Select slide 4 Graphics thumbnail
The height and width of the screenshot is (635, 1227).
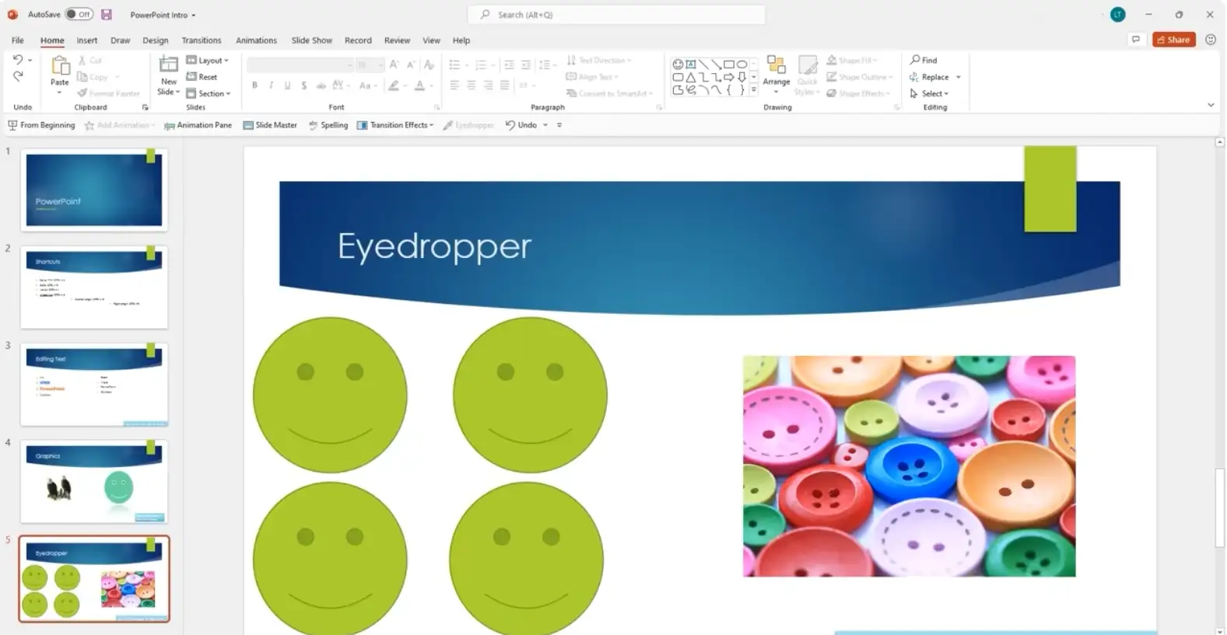coord(94,482)
